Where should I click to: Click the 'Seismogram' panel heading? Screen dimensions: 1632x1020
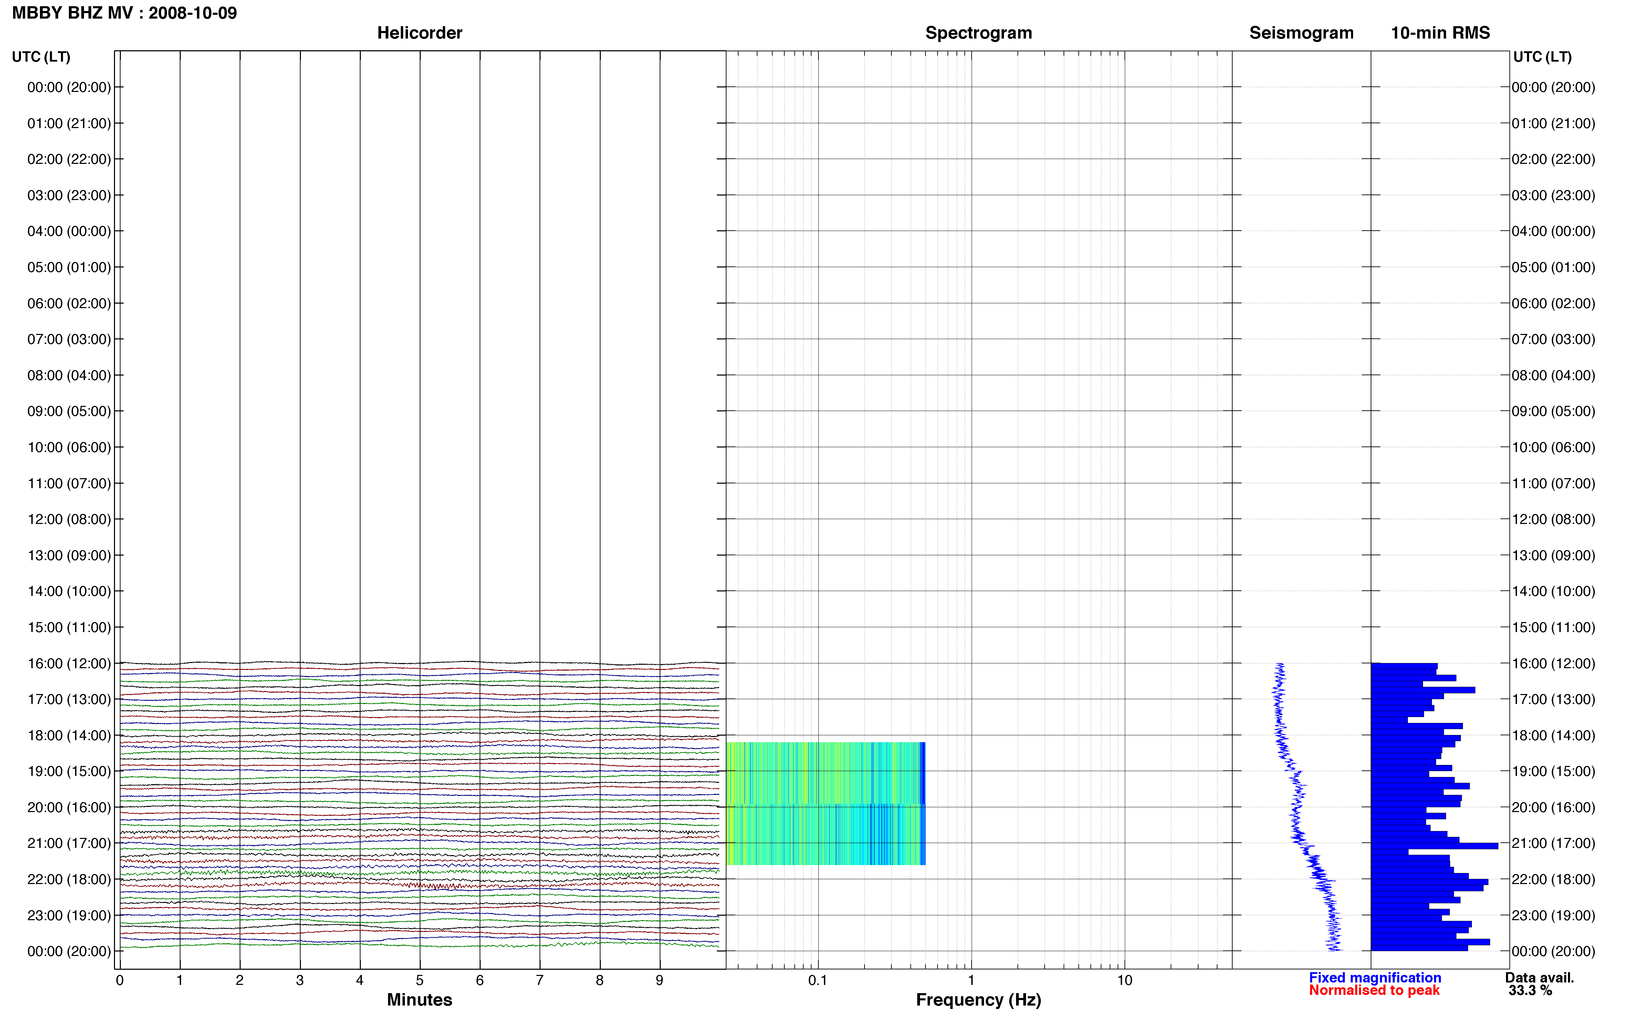1301,33
